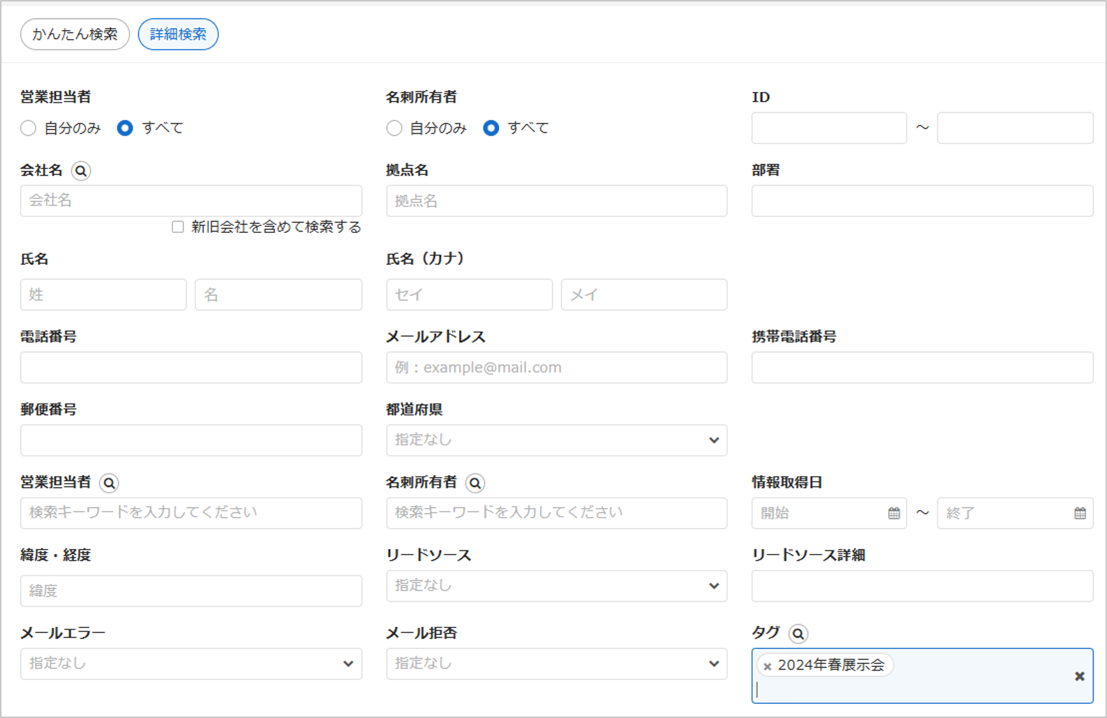Open calendar for 情報取得日 end date
Screen dimensions: 1107x718
pyautogui.click(x=1080, y=513)
